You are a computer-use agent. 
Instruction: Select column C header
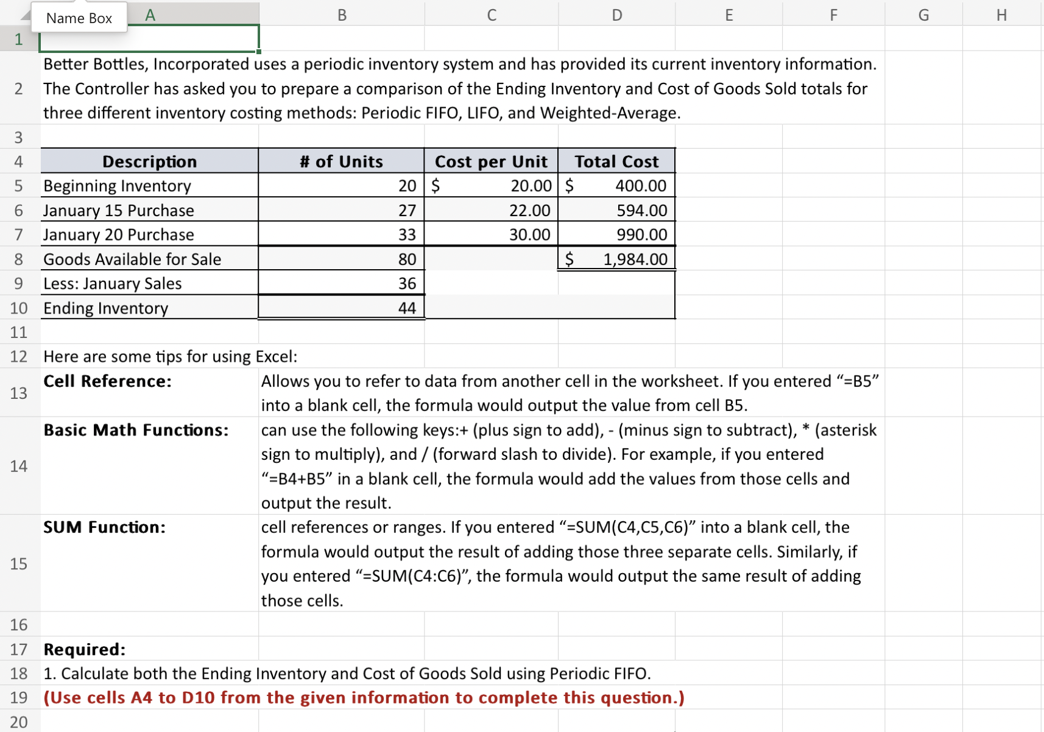click(x=492, y=15)
